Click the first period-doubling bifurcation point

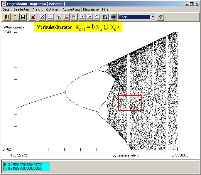(65, 92)
